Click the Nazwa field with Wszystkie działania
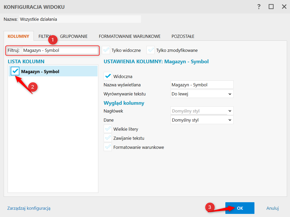The image size is (290, 217). 80,19
